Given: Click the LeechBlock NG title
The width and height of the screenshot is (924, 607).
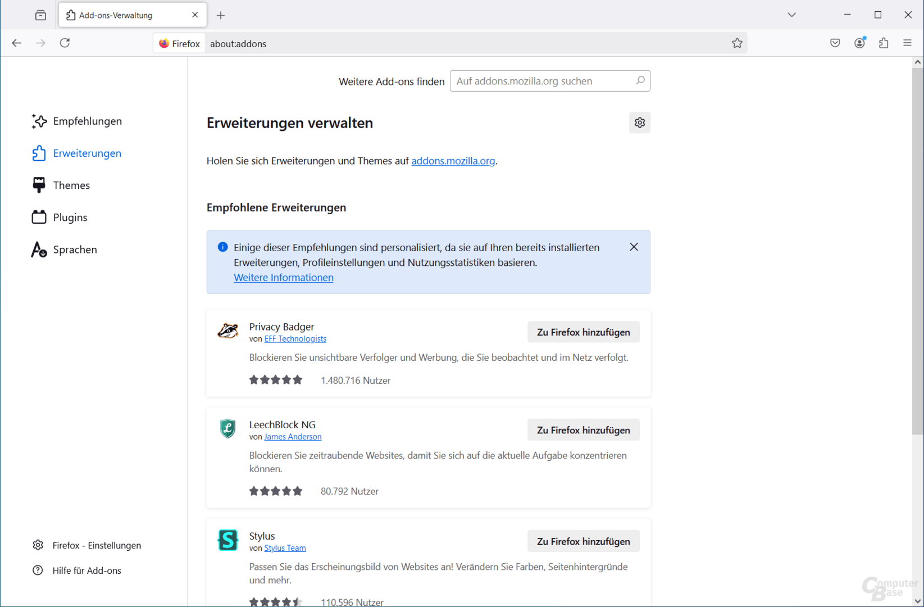Looking at the screenshot, I should (283, 424).
